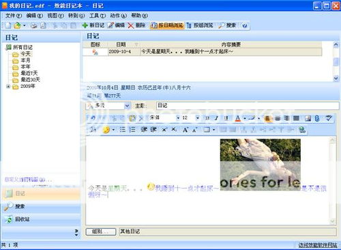
Task: Open the font color dropdown arrow
Action: pos(245,118)
